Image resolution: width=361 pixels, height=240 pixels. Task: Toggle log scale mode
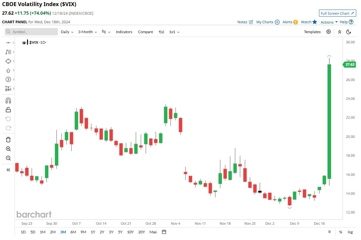click(350, 232)
